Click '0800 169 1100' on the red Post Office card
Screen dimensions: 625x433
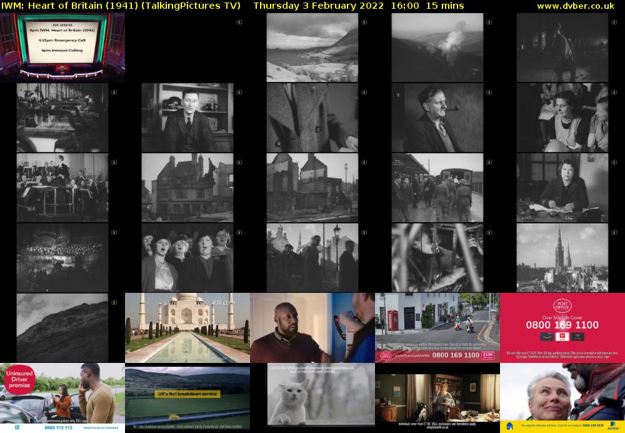coord(562,325)
